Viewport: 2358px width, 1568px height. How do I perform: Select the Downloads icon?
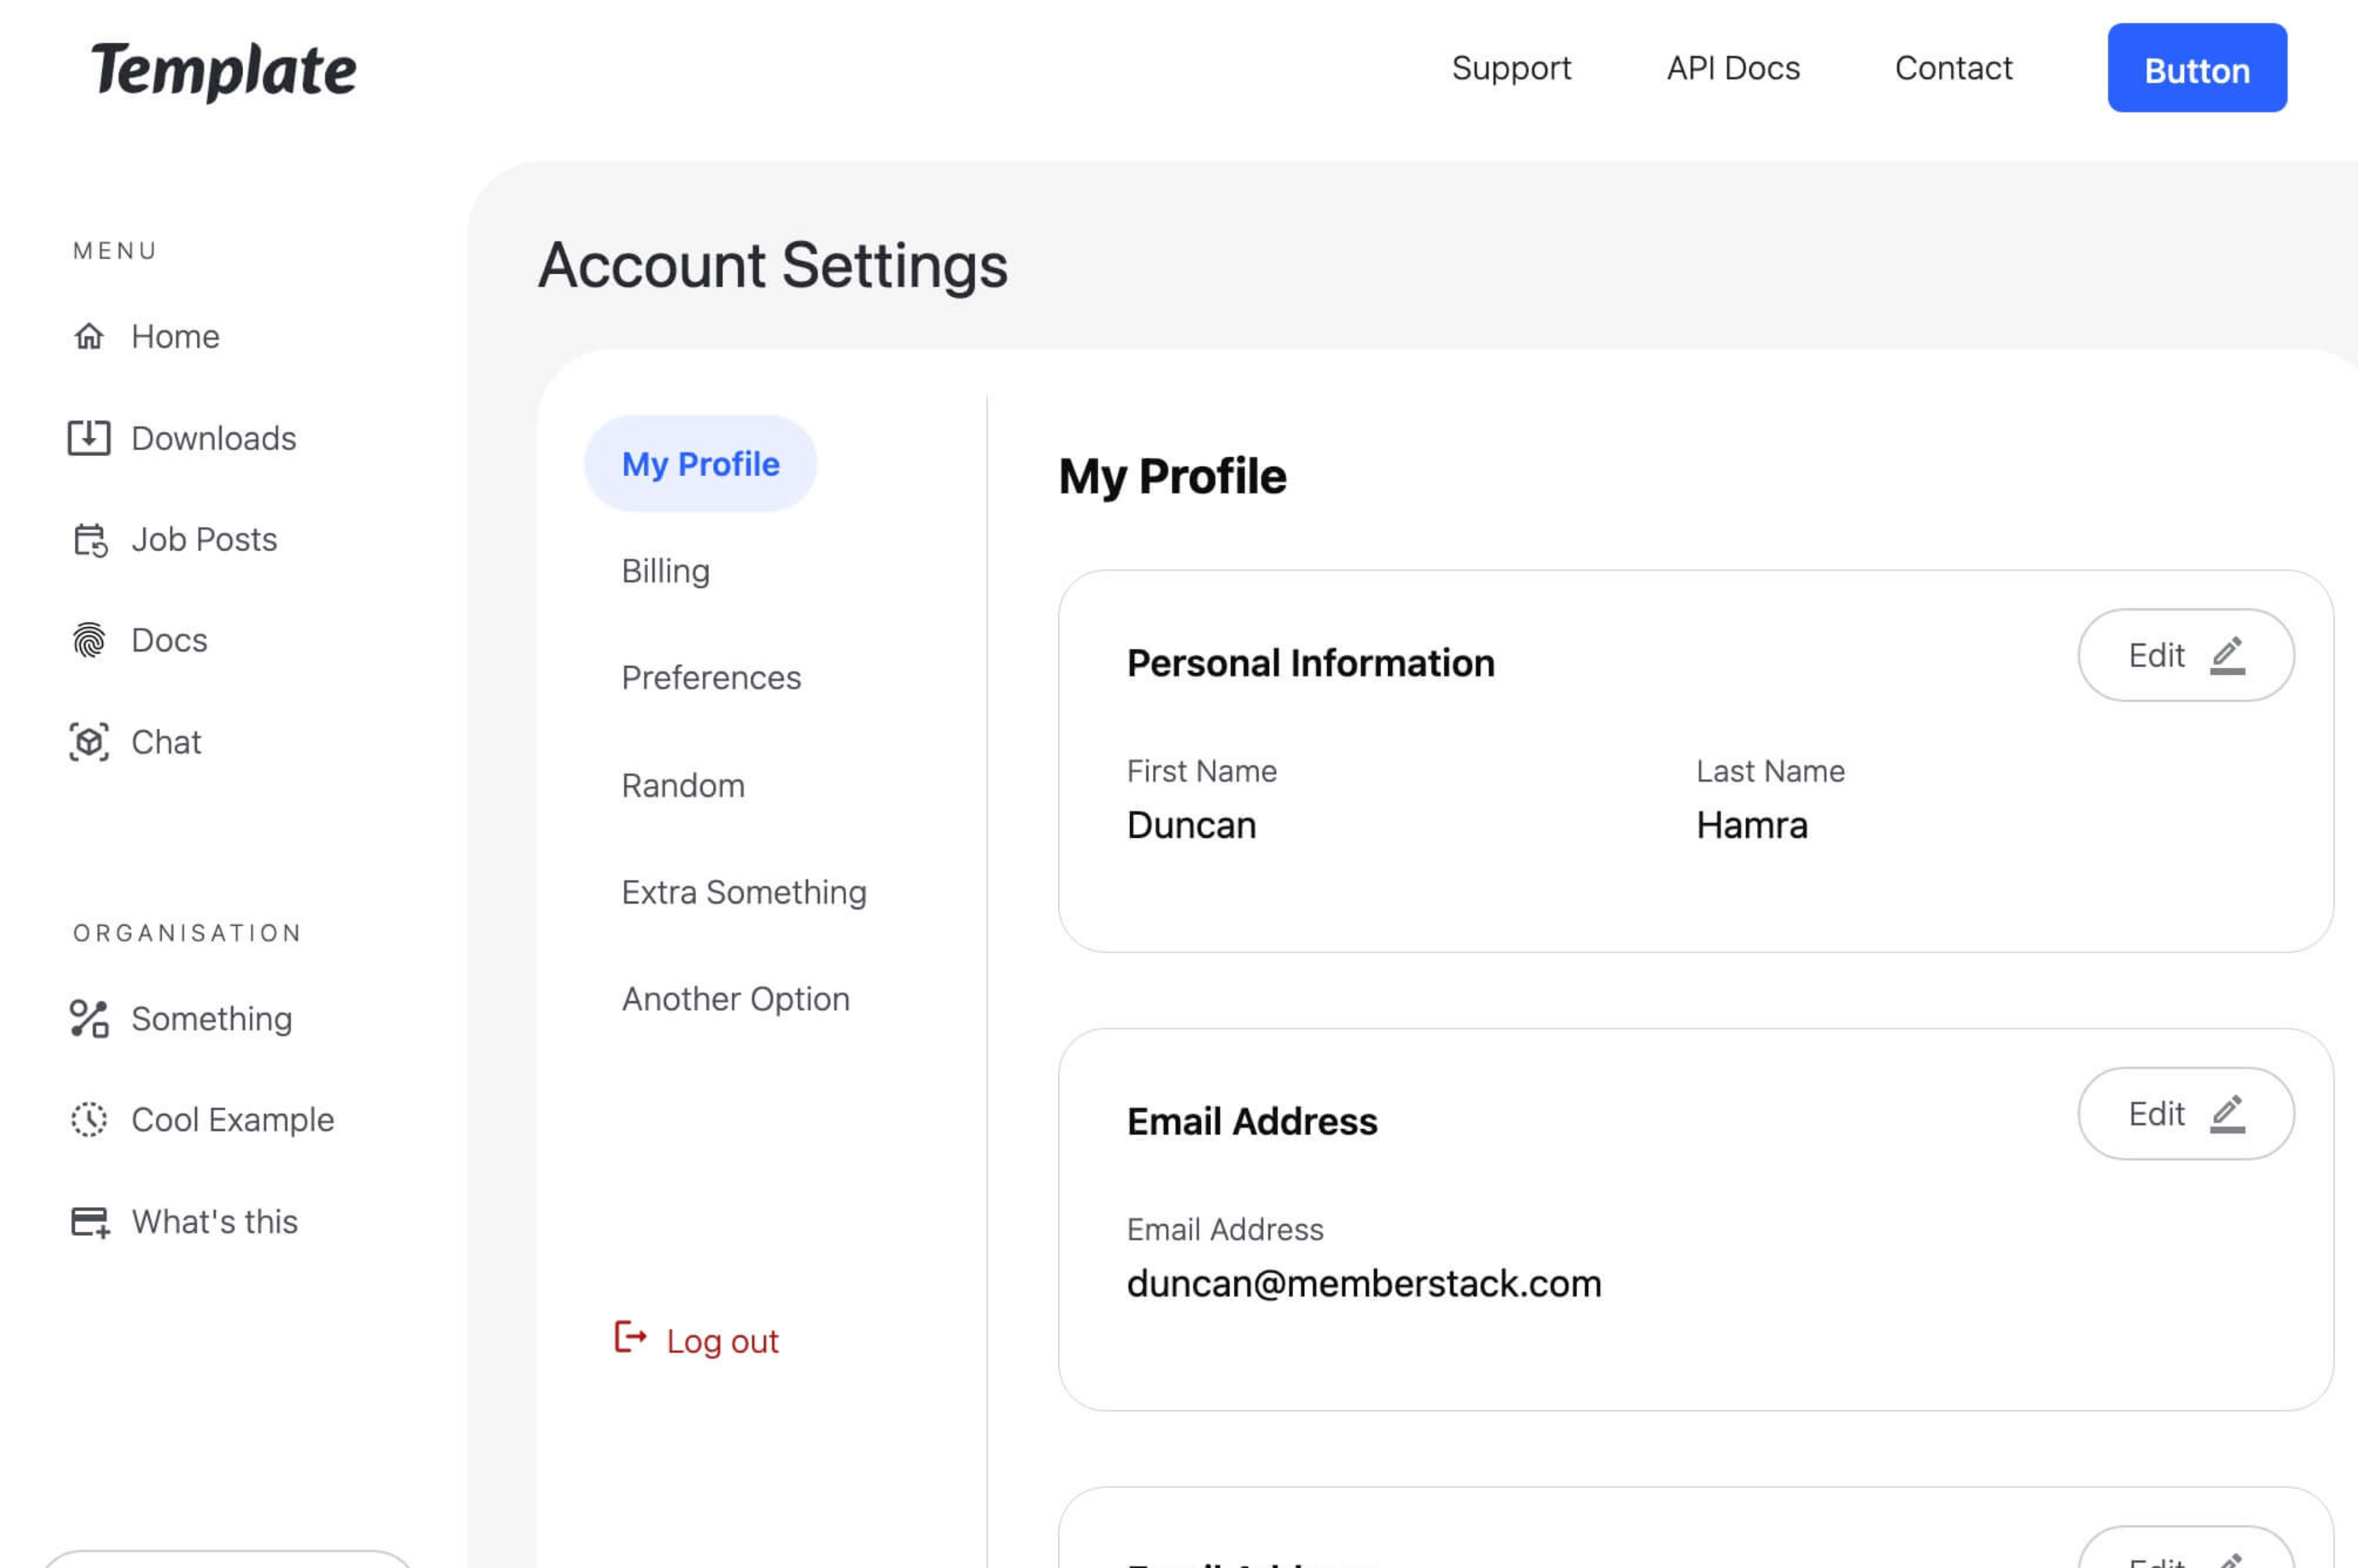90,438
